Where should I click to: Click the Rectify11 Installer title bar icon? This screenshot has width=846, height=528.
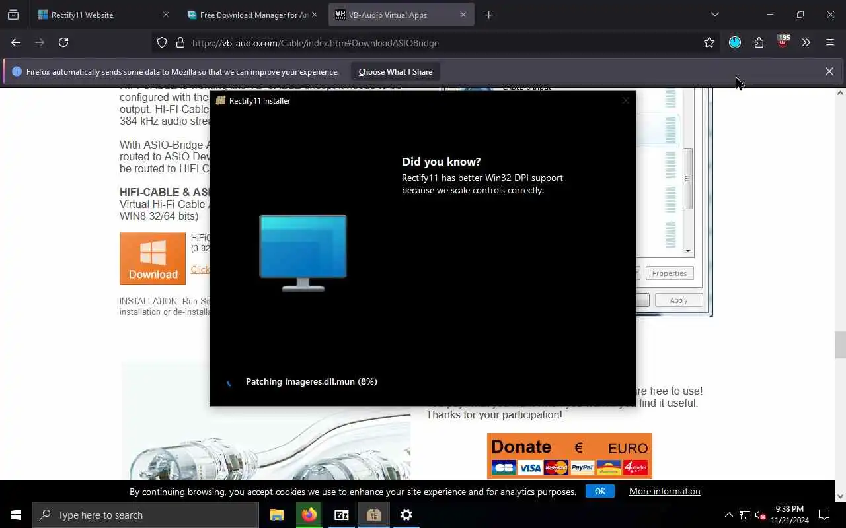[x=221, y=100]
